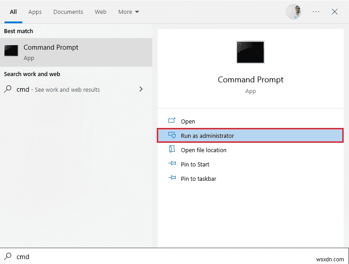349x264 pixels.
Task: Choose Run as administrator
Action: tap(207, 136)
